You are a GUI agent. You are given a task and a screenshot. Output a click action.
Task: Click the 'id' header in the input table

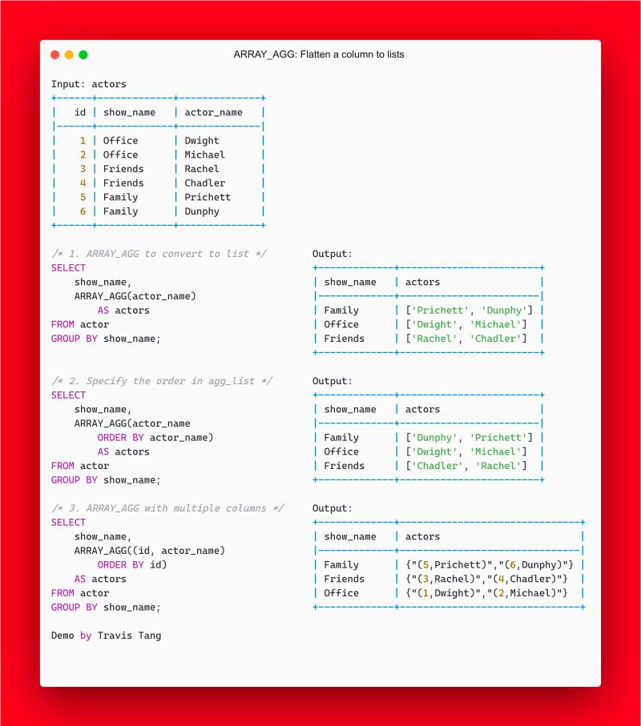(80, 113)
